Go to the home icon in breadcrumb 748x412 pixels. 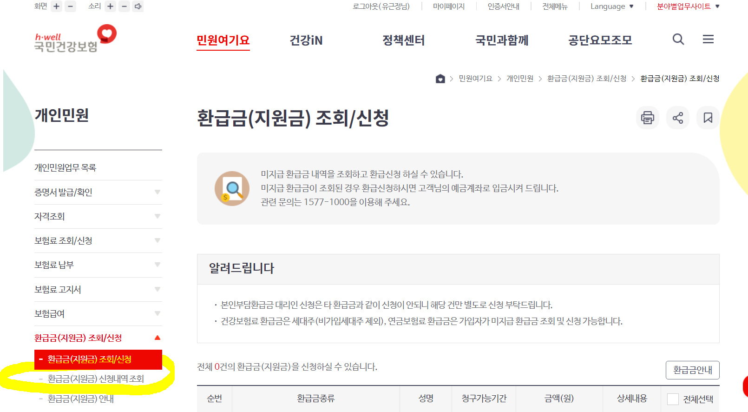[x=440, y=79]
